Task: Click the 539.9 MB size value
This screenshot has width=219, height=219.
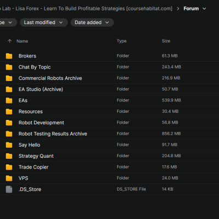Action: point(171,100)
